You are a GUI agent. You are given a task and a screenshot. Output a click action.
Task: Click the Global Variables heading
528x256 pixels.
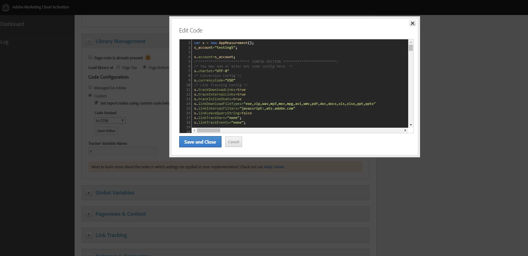pyautogui.click(x=115, y=193)
